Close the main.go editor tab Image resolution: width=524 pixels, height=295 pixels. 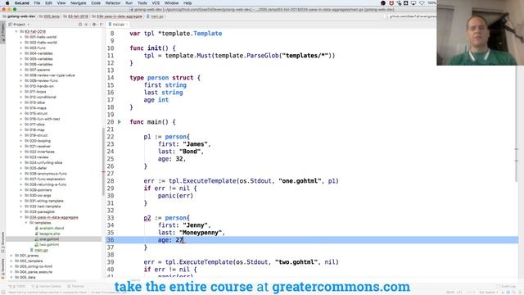click(x=128, y=25)
